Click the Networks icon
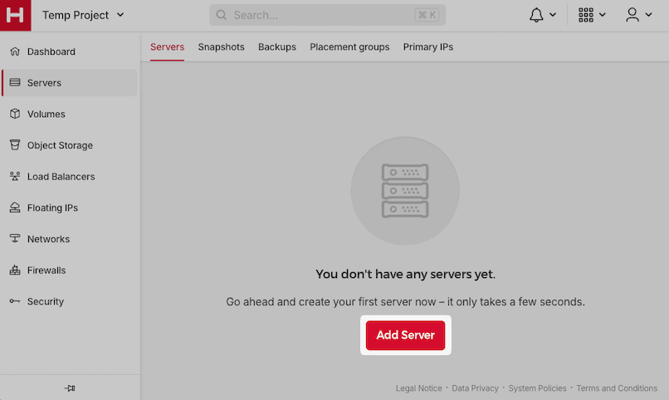 (15, 238)
